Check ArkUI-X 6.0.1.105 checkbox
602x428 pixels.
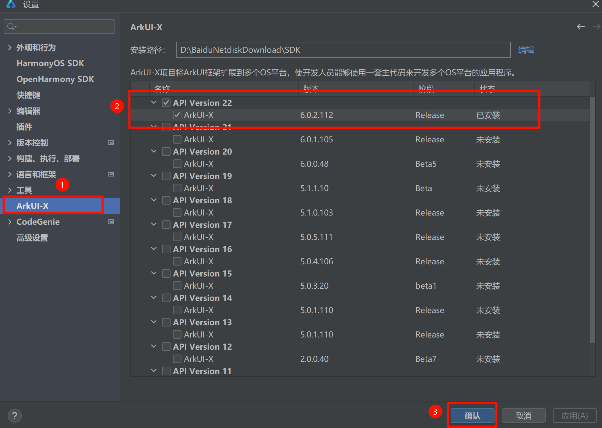coord(177,139)
